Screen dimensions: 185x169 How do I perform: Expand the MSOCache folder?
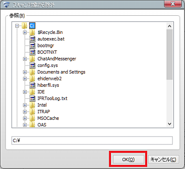(x=25, y=118)
